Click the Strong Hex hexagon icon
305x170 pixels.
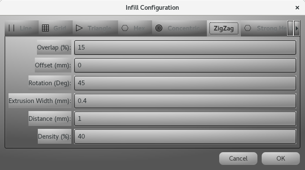pos(248,28)
